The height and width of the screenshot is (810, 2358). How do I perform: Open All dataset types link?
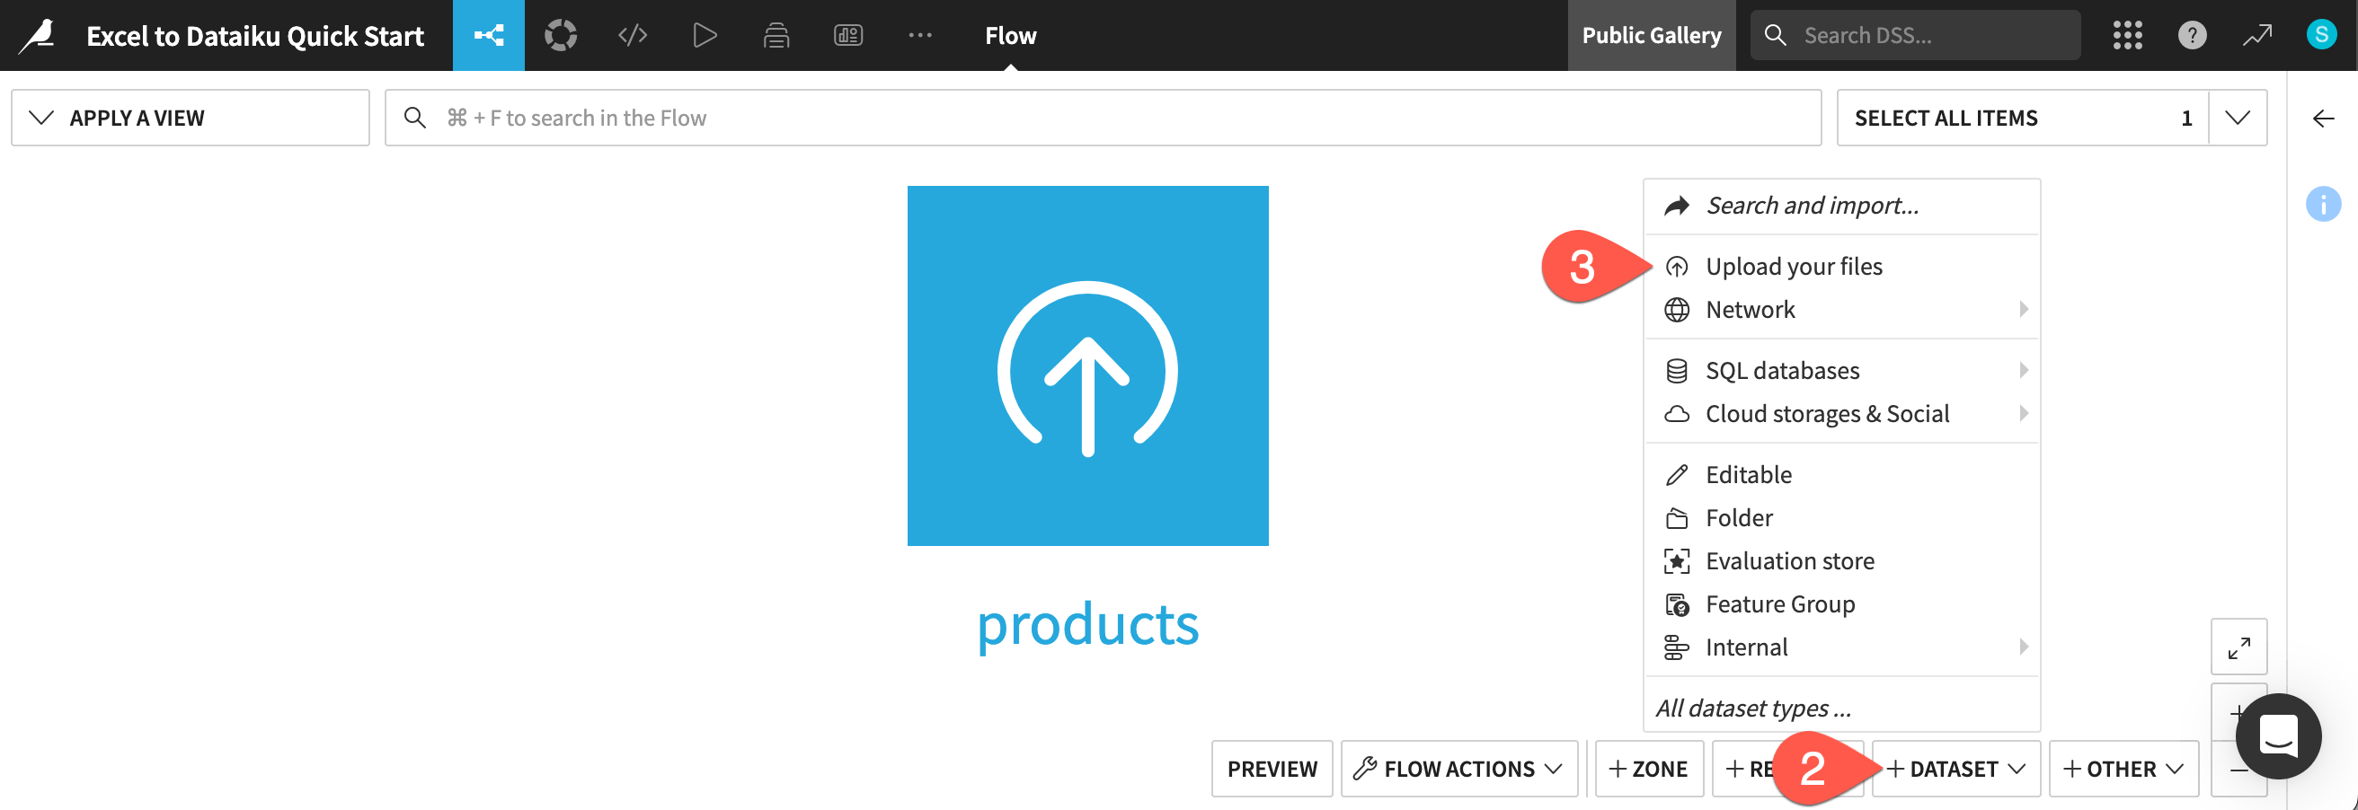coord(1753,709)
